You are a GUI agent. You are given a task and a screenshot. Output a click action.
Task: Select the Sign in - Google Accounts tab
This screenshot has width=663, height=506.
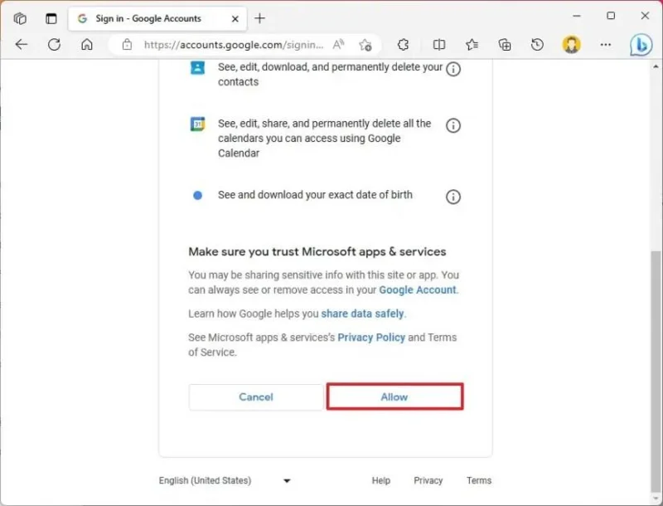[x=157, y=18]
